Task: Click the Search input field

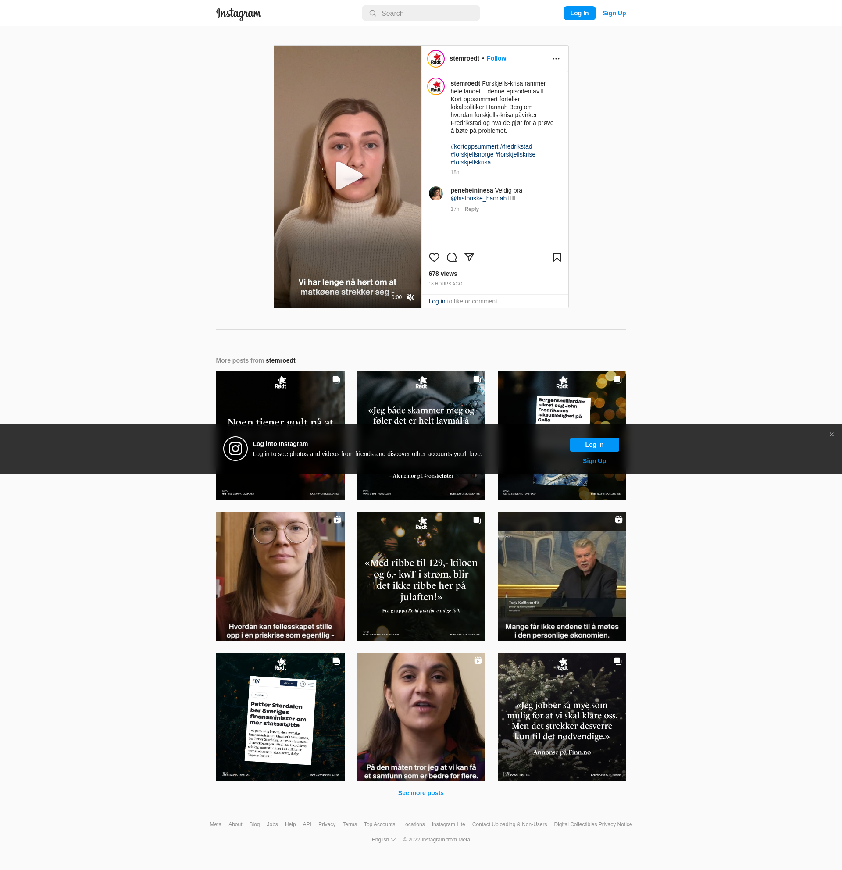Action: 421,13
